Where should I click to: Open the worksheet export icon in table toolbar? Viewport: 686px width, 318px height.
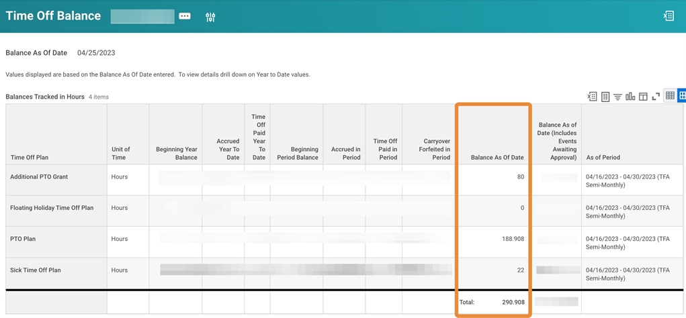pos(605,97)
